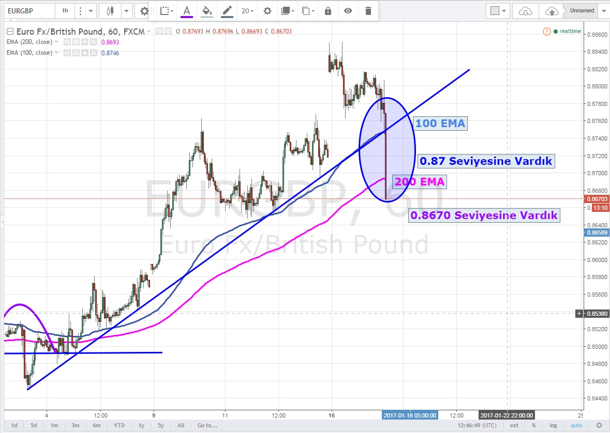The image size is (610, 433).
Task: Click the candlestick chart style icon
Action: (110, 11)
